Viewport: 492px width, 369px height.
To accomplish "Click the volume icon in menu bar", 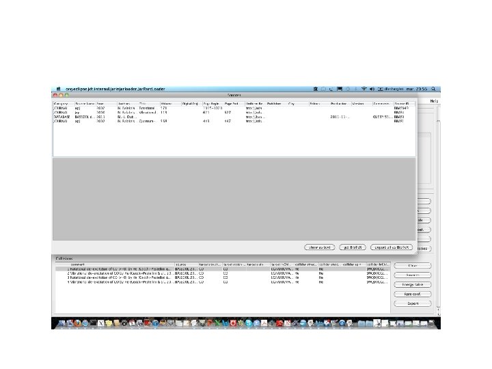I will tap(372, 89).
